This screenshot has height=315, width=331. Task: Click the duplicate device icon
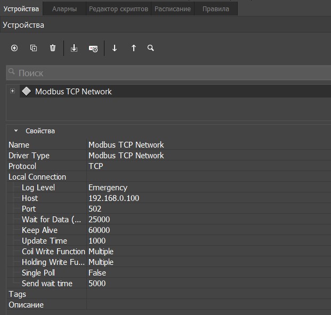[x=34, y=48]
